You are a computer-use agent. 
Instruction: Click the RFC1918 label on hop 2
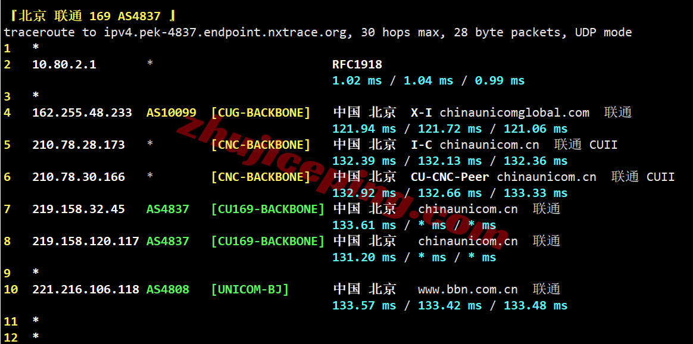[x=357, y=64]
